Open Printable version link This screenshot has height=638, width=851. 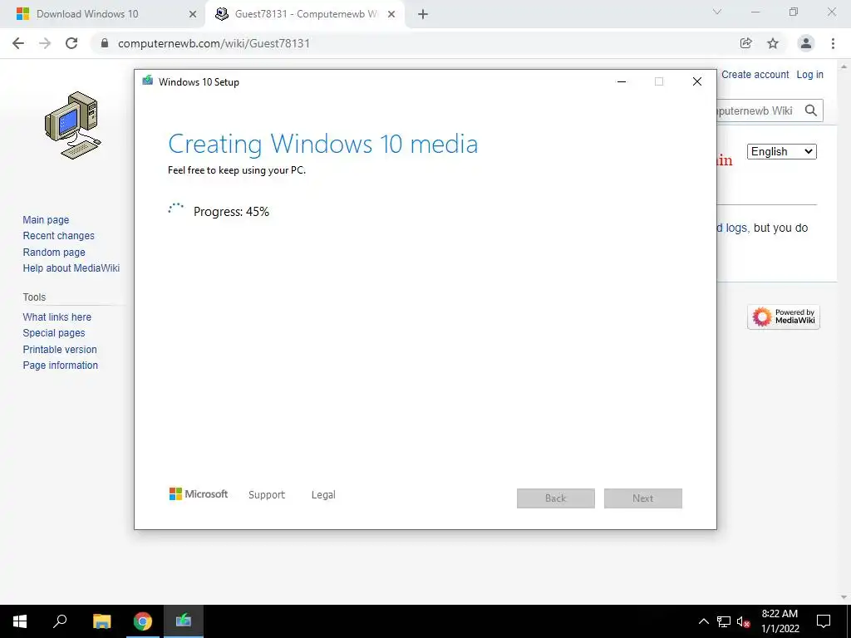pos(60,350)
